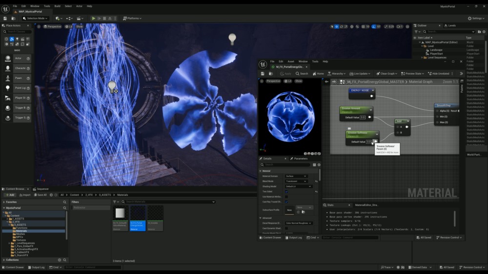The width and height of the screenshot is (488, 274).
Task: Click browse icon under Subsurface Profile
Action: point(304,212)
